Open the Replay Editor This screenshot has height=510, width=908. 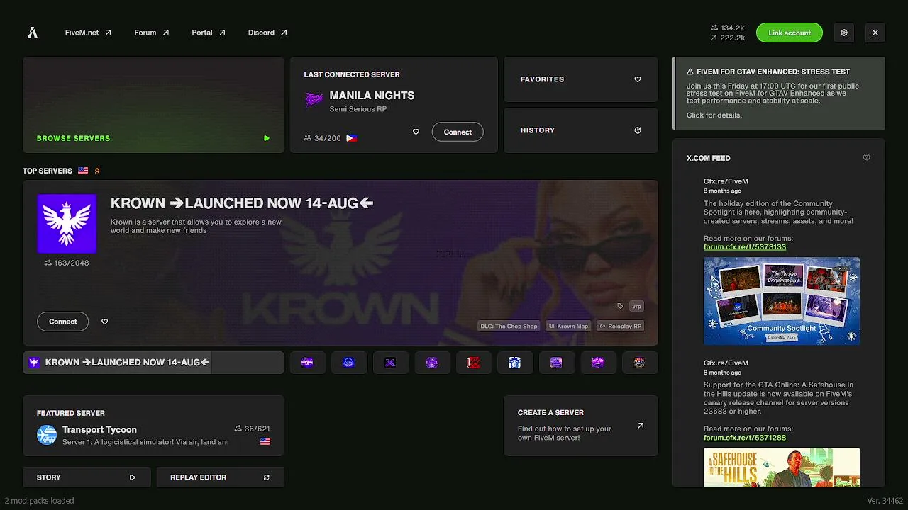pyautogui.click(x=221, y=477)
